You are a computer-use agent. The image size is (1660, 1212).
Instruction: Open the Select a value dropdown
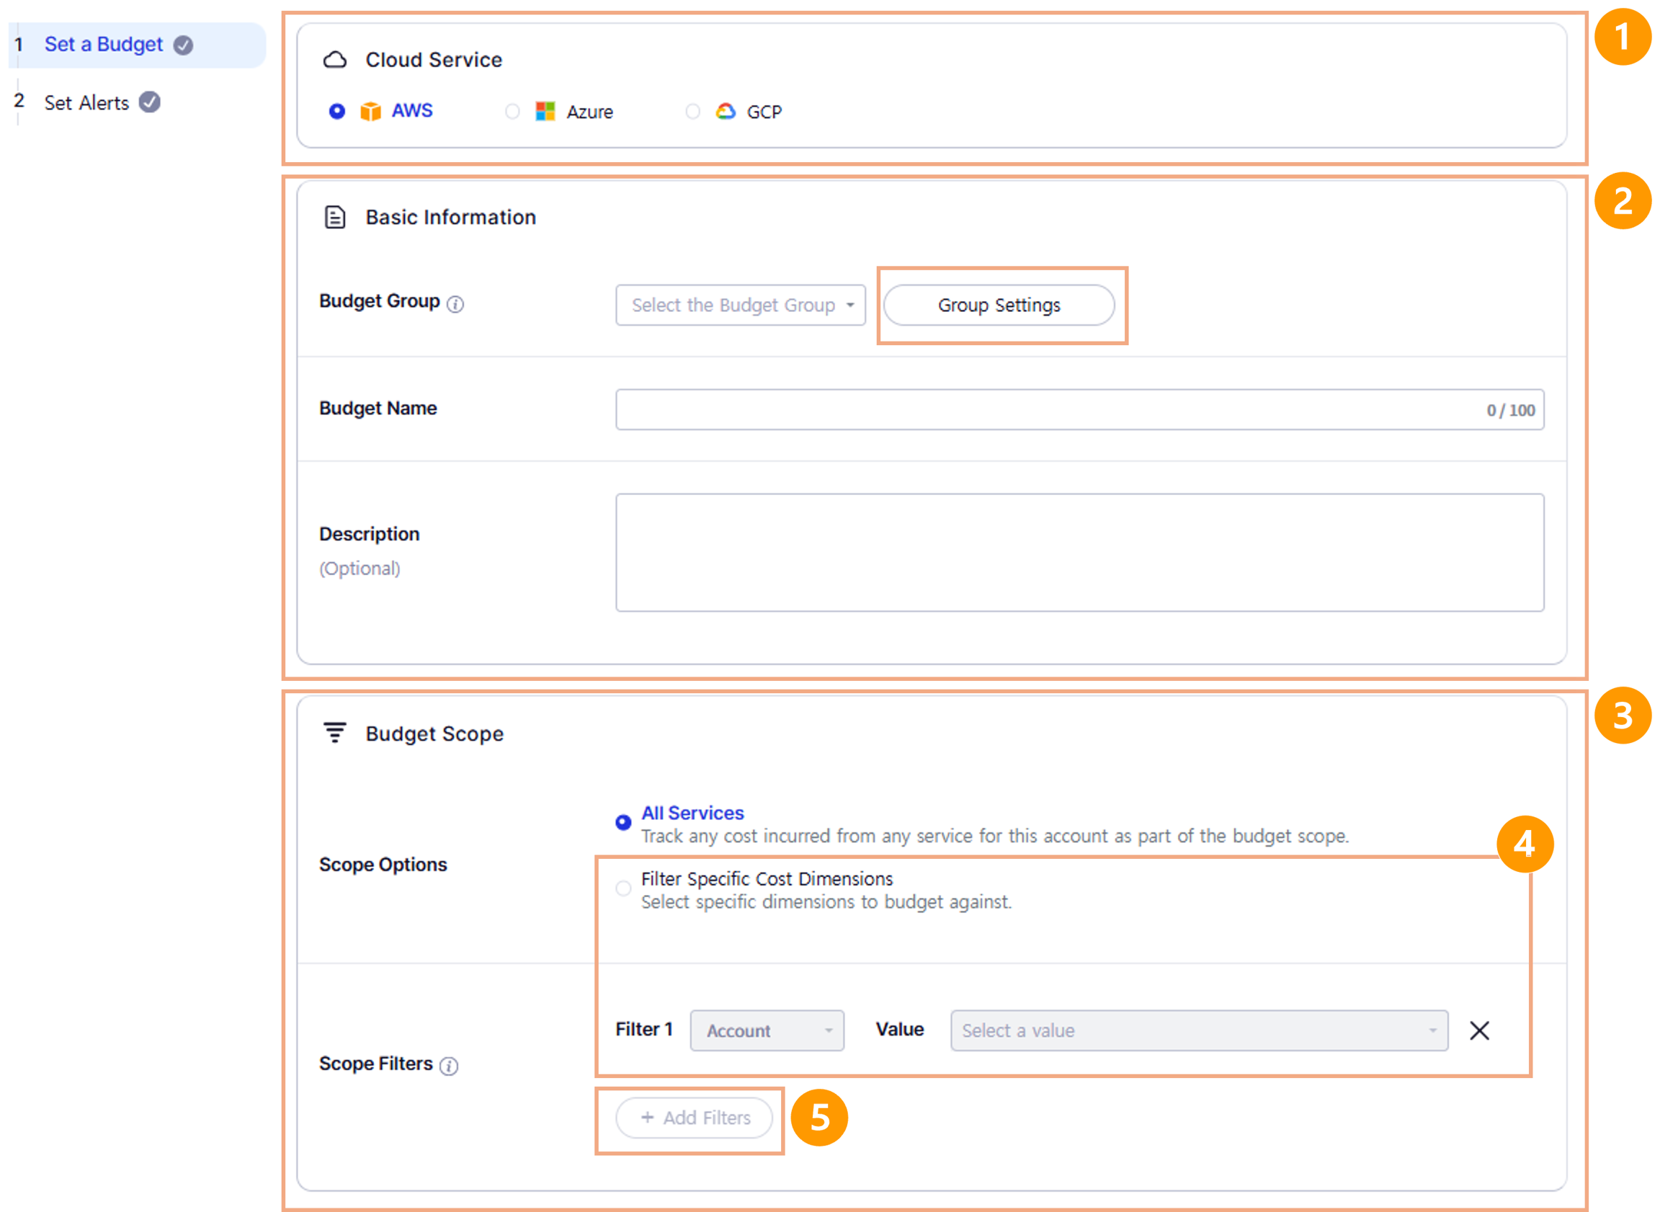[1199, 1031]
